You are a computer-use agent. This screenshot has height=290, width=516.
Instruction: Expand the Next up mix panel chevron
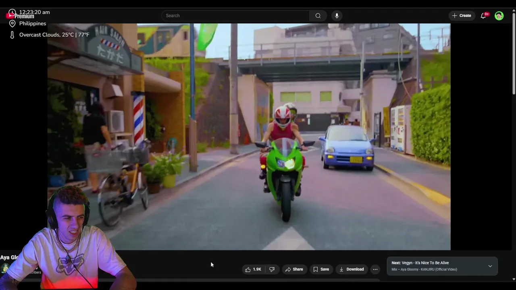coord(490,266)
